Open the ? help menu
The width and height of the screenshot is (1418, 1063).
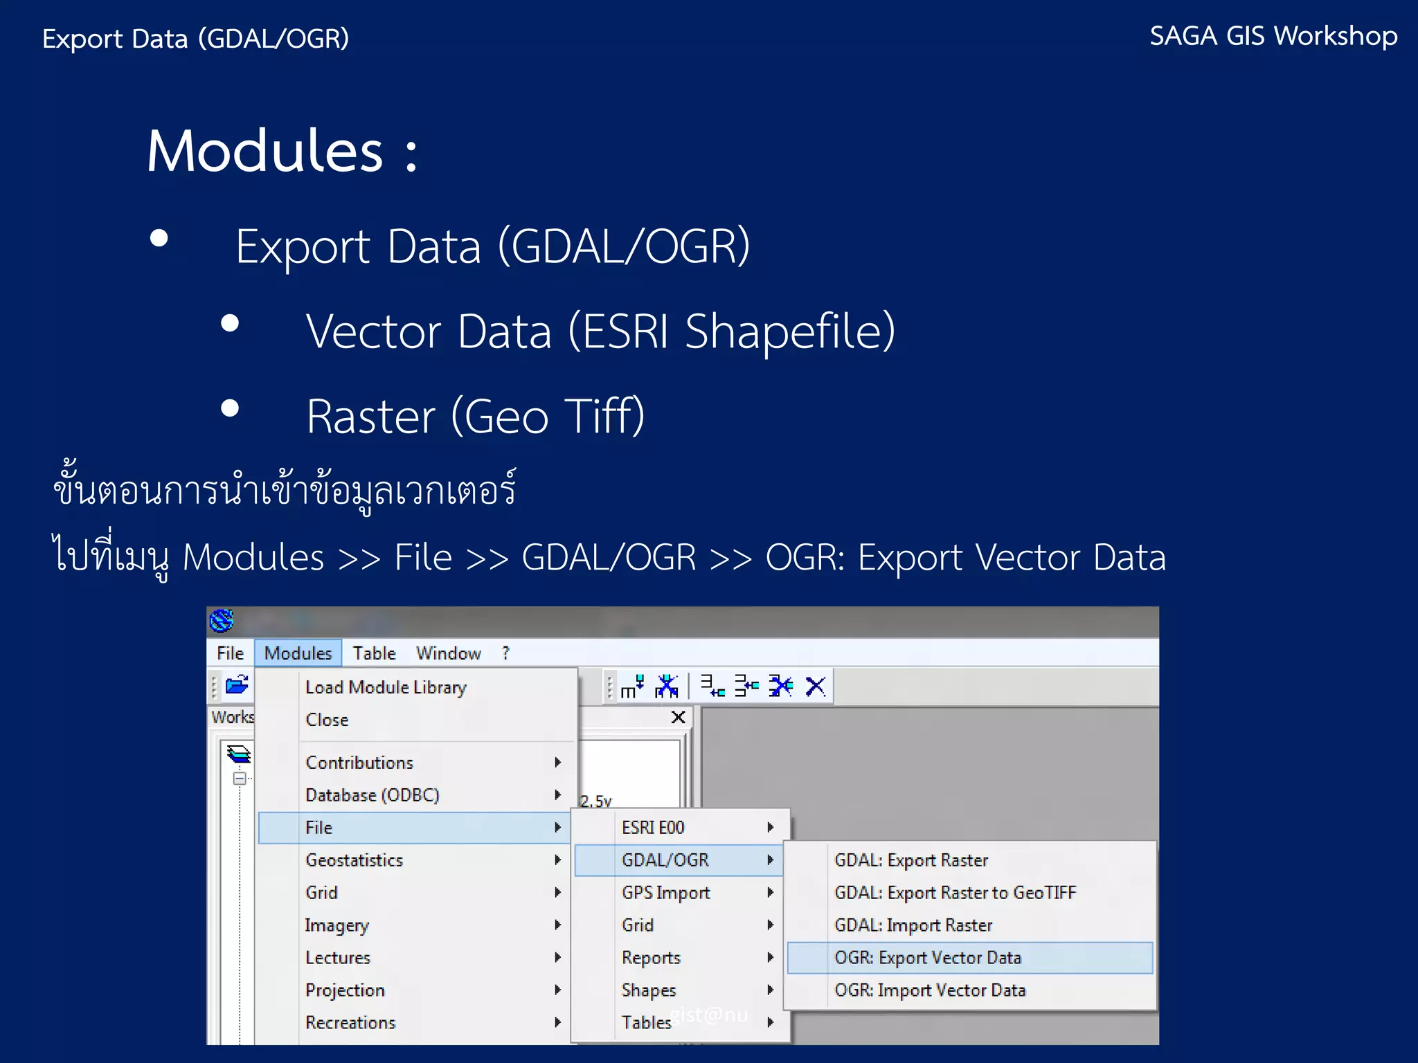[x=505, y=653]
